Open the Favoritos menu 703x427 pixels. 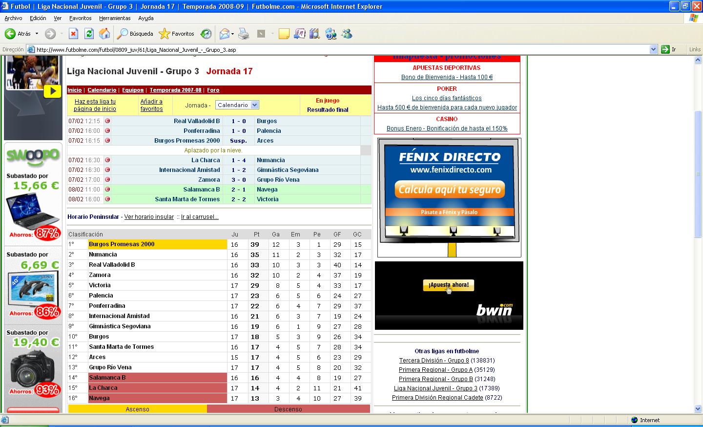[80, 18]
